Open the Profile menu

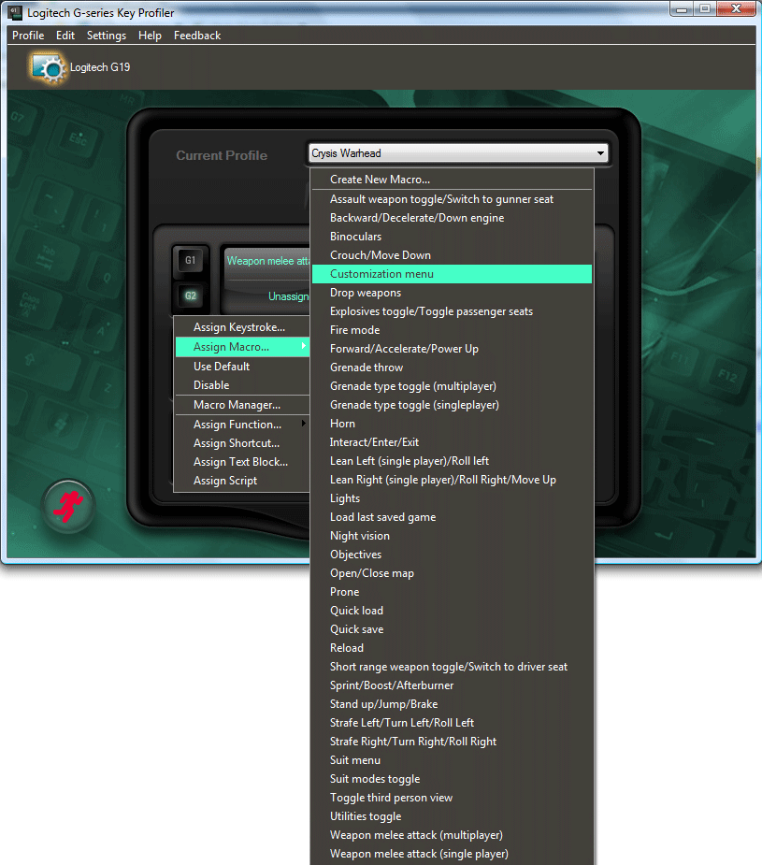[x=28, y=36]
